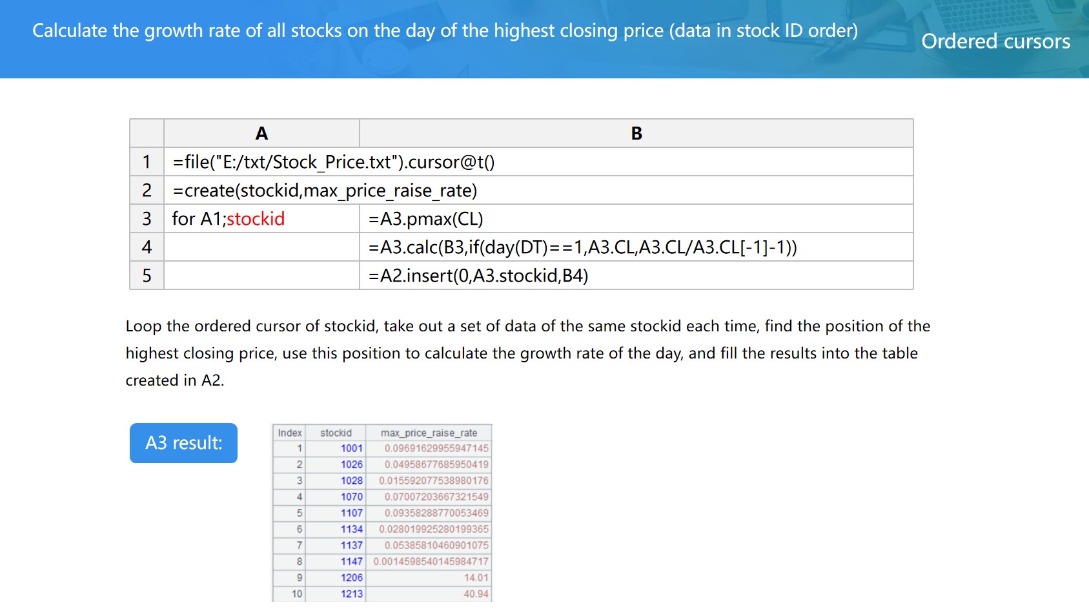
Task: Select stockid 1001 in the result table
Action: (351, 448)
